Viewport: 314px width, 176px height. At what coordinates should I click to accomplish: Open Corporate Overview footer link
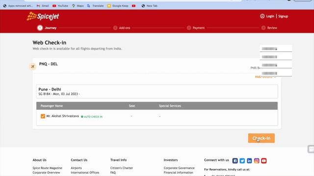coord(46,173)
